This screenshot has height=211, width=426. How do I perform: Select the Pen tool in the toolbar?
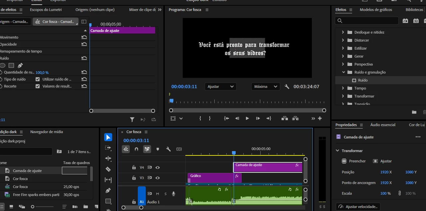(x=108, y=190)
